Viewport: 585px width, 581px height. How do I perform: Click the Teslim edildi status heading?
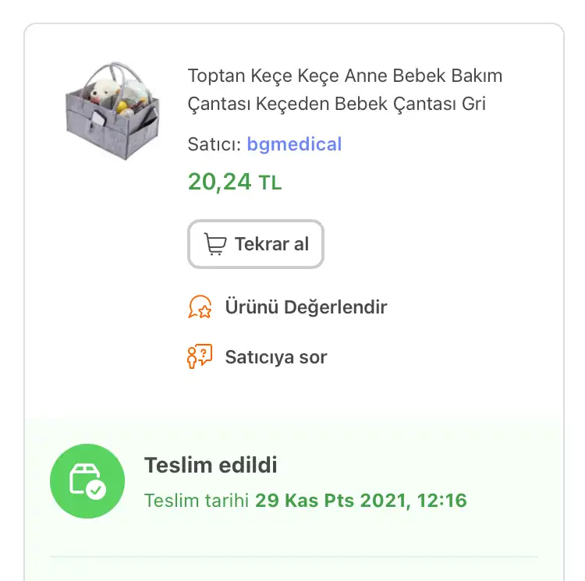[x=211, y=466]
